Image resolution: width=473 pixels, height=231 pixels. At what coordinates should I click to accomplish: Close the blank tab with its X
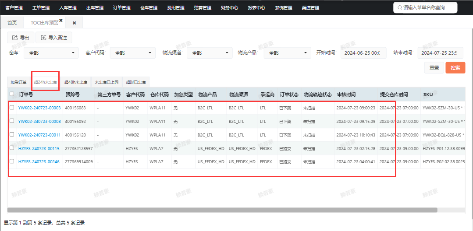coord(74,23)
